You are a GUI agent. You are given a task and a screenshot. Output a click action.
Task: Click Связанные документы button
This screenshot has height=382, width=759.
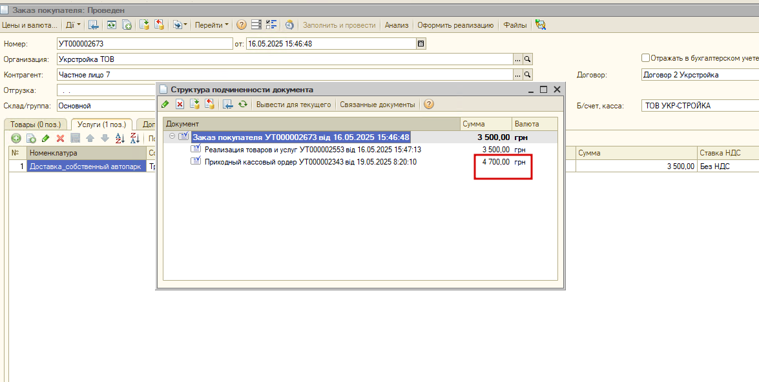[377, 104]
